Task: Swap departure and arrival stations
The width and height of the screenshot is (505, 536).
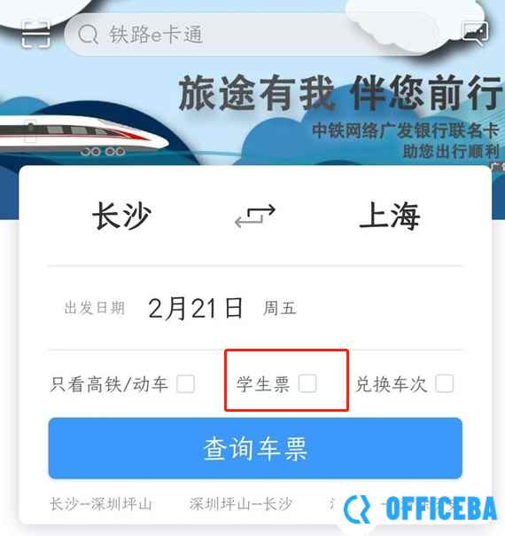Action: 255,216
